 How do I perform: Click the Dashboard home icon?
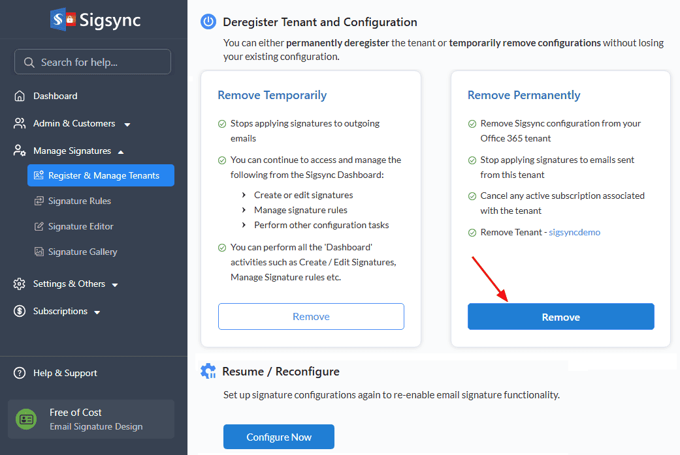pyautogui.click(x=20, y=96)
